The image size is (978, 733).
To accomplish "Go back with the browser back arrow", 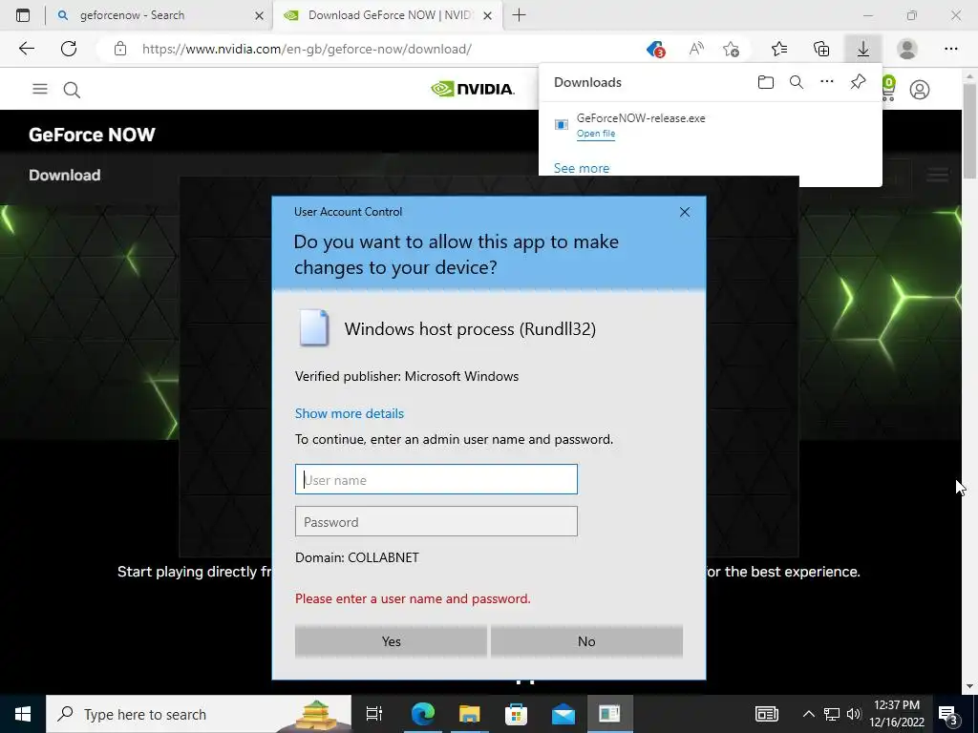I will tap(26, 49).
